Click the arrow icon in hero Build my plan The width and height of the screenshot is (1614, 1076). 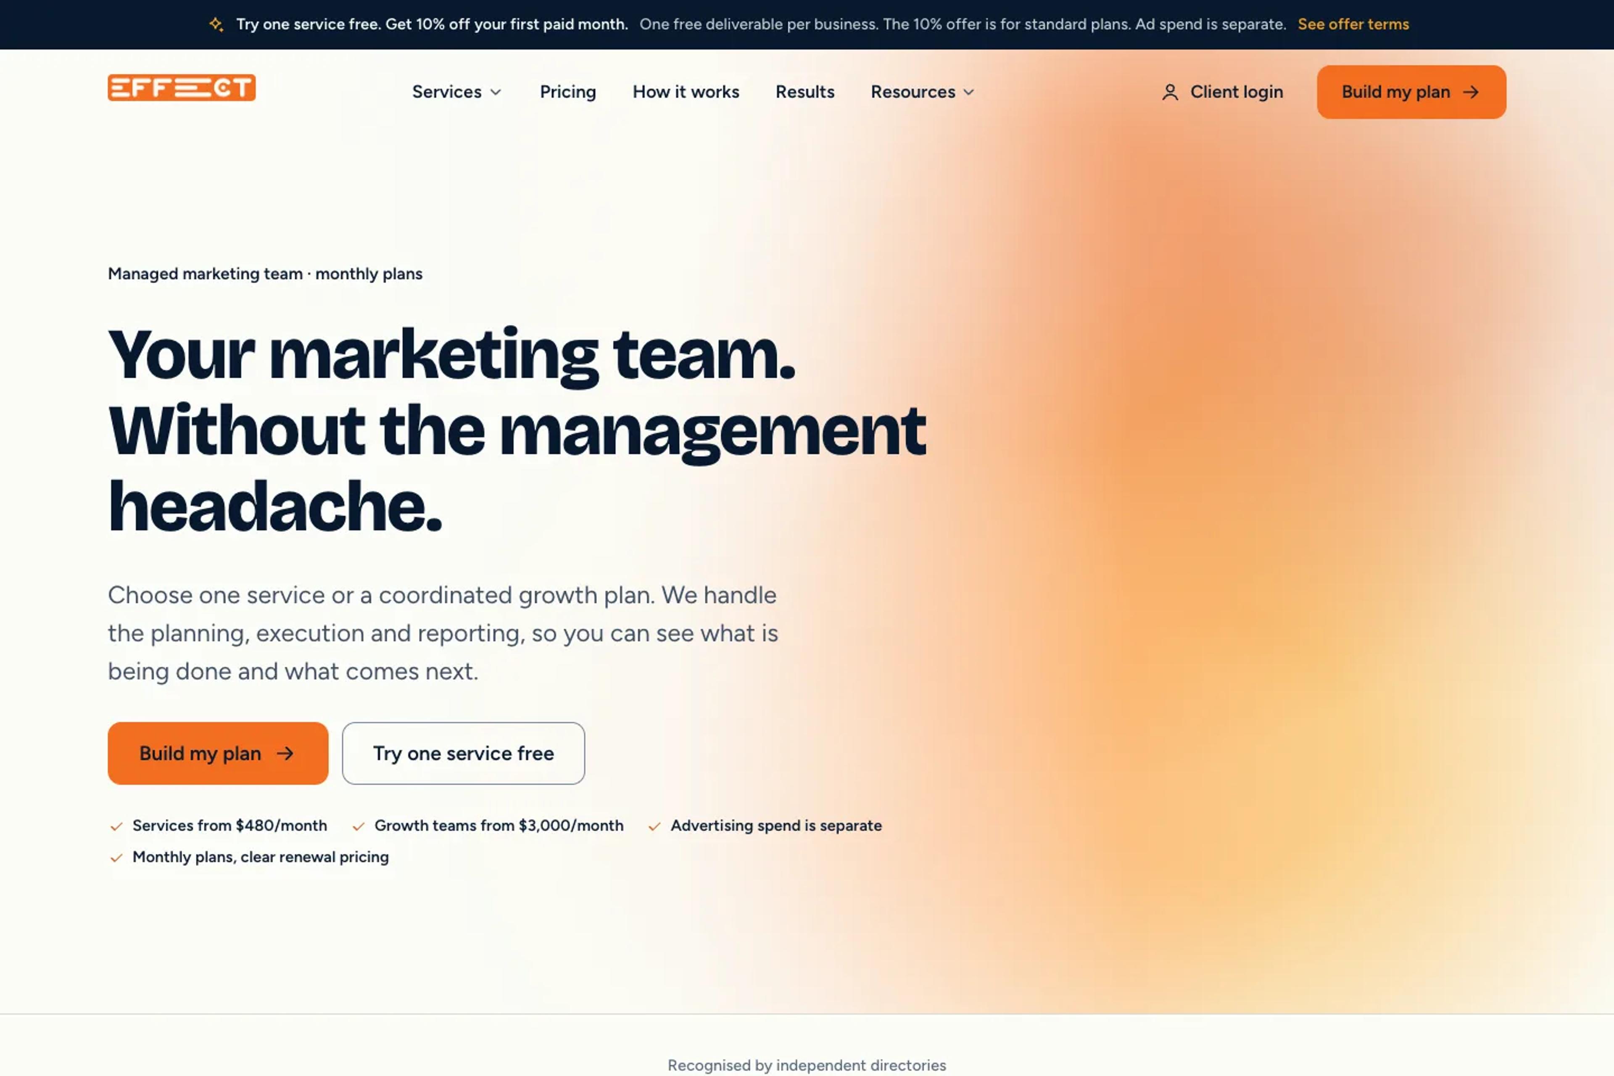(285, 754)
